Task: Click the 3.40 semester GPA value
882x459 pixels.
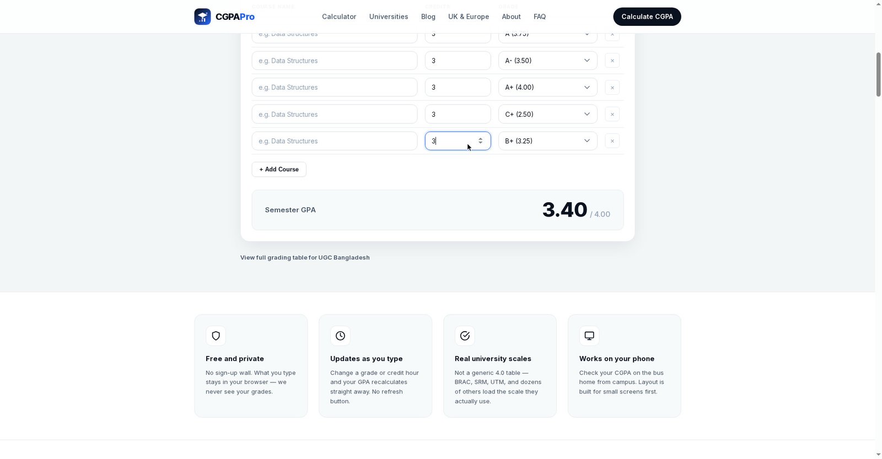Action: click(564, 210)
